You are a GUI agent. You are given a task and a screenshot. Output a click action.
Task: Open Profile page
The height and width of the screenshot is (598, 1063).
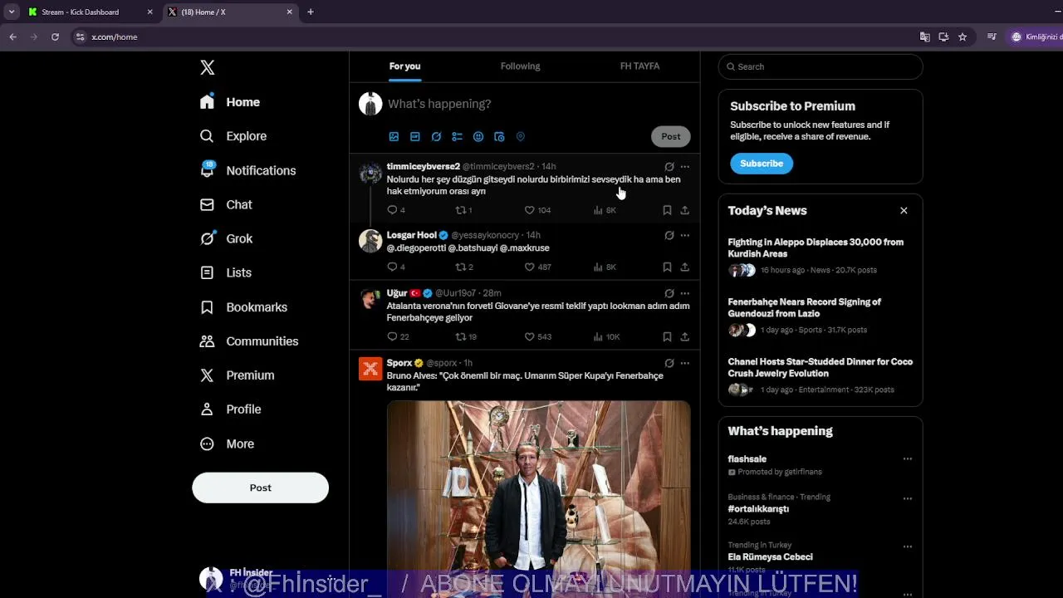coord(230,409)
